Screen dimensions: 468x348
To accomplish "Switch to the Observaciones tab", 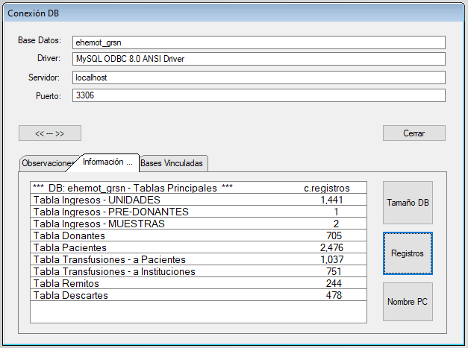I will coord(48,163).
